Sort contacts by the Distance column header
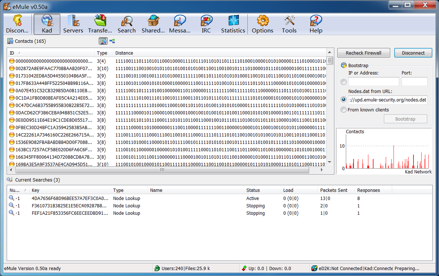 click(x=218, y=53)
